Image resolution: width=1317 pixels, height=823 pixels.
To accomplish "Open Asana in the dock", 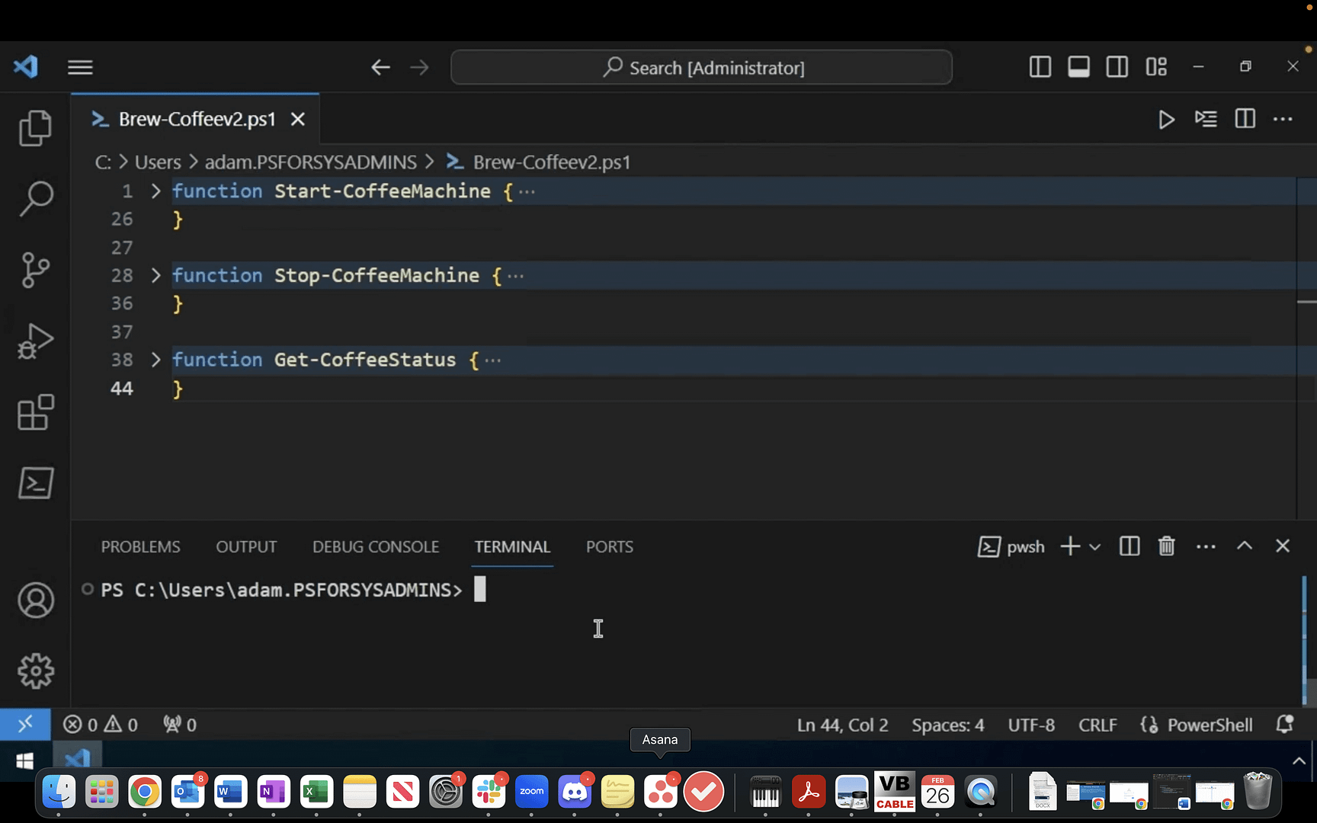I will click(660, 793).
